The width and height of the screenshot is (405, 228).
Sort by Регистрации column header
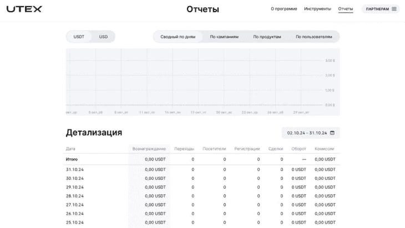tap(247, 149)
